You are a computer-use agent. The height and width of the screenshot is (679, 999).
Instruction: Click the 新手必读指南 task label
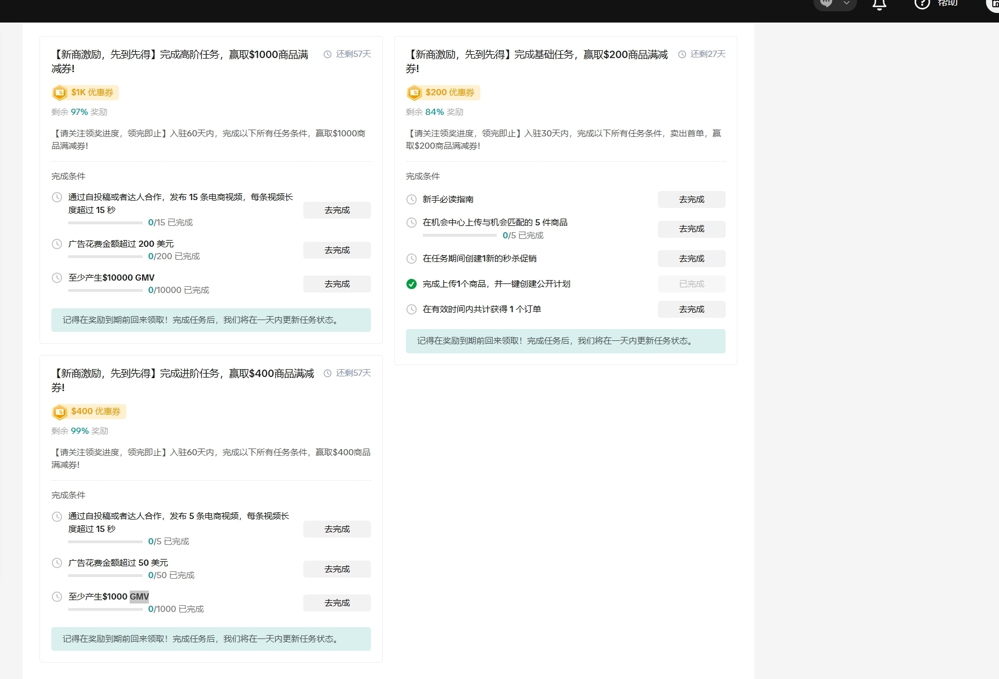448,199
